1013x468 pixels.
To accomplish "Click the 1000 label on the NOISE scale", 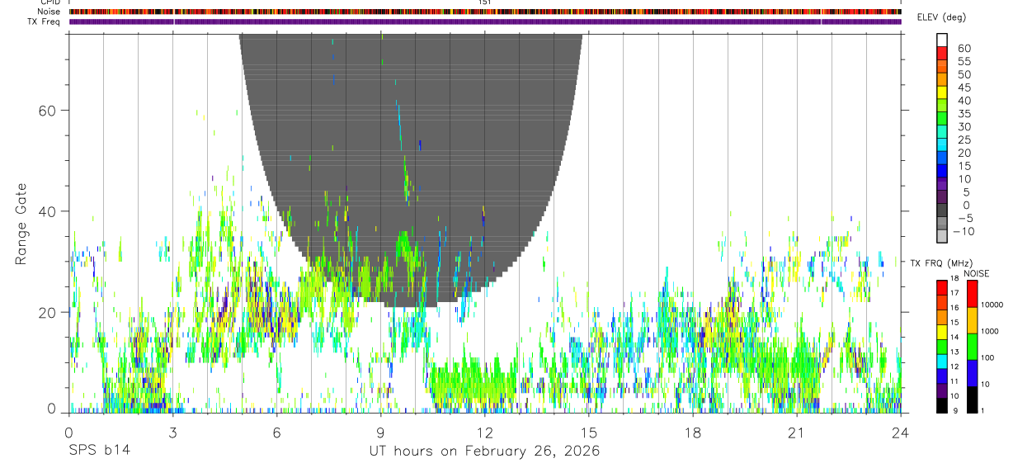I will point(989,331).
